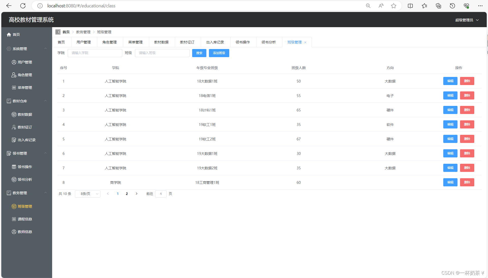The height and width of the screenshot is (278, 488).
Task: Open the browser essentials heart icon
Action: [466, 6]
